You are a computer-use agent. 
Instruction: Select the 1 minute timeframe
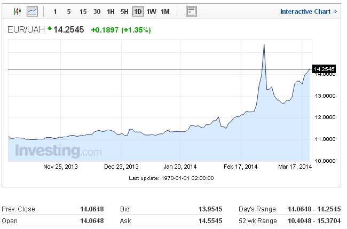(x=55, y=12)
